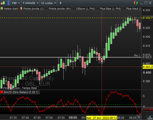153x120 pixels.
Task: Open Points pivots (J) indicator settings
Action: click(33, 9)
